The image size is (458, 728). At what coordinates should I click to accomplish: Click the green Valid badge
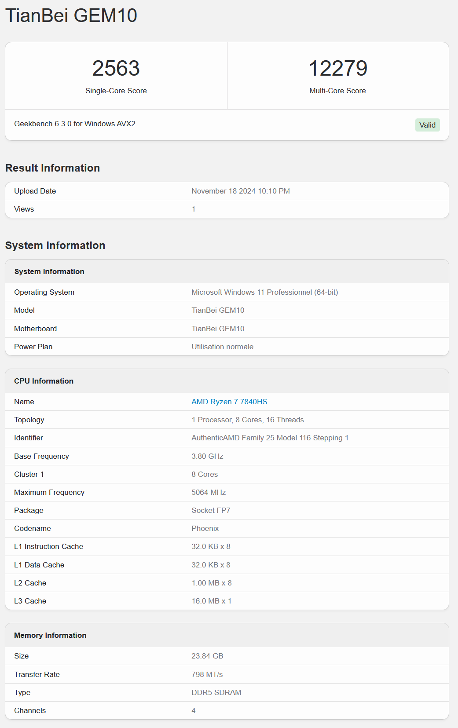point(427,125)
